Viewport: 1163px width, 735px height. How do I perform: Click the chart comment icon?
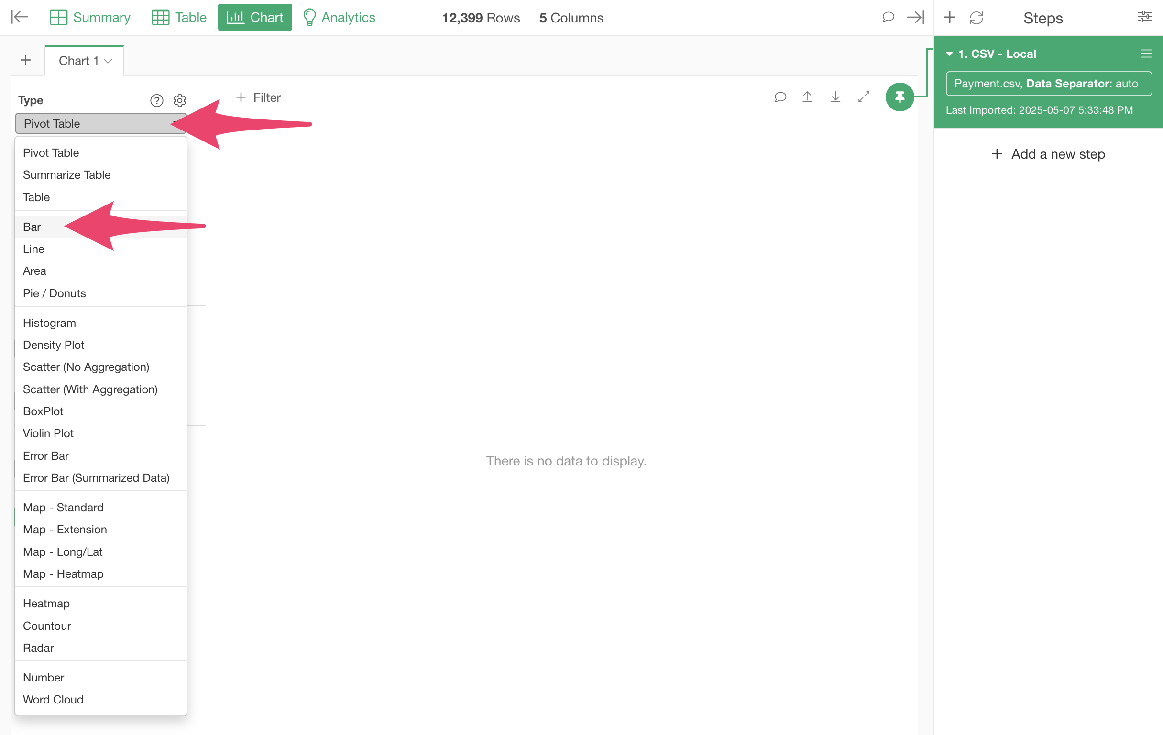pyautogui.click(x=780, y=97)
